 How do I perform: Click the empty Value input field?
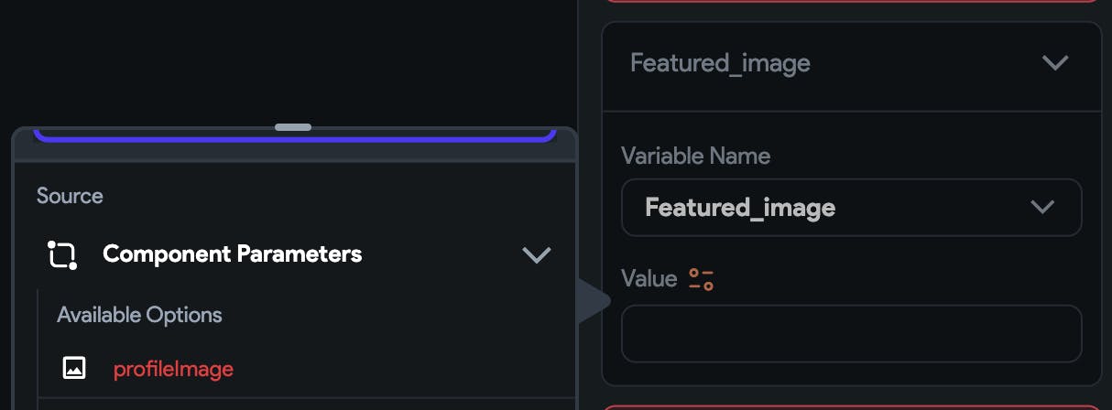click(x=851, y=333)
